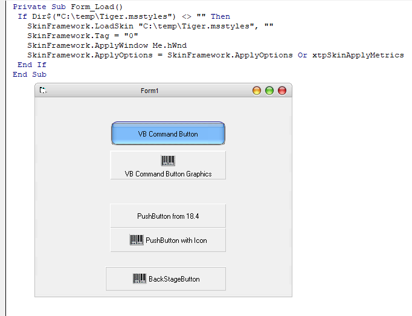
Task: Click the 'xtpSkinApplyMetrics' text in the code
Action: [358, 55]
